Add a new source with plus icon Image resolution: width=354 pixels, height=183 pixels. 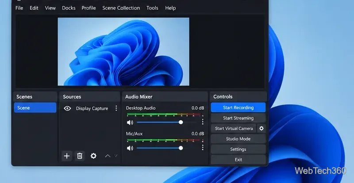(67, 156)
